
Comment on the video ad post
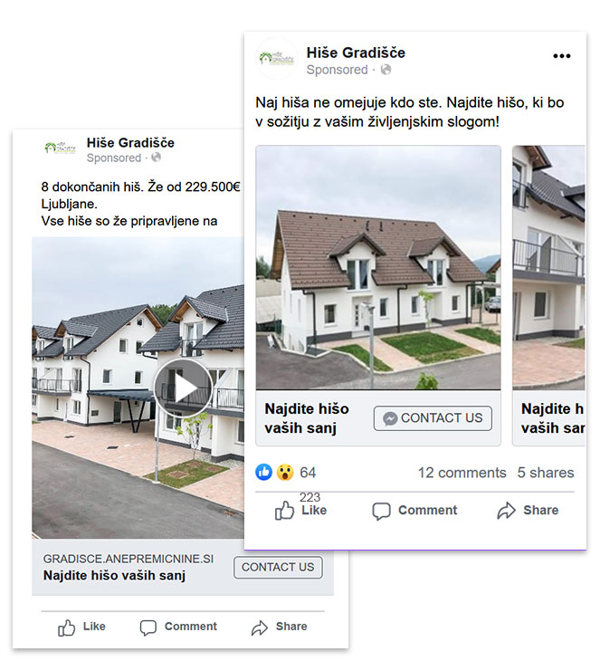tap(178, 627)
